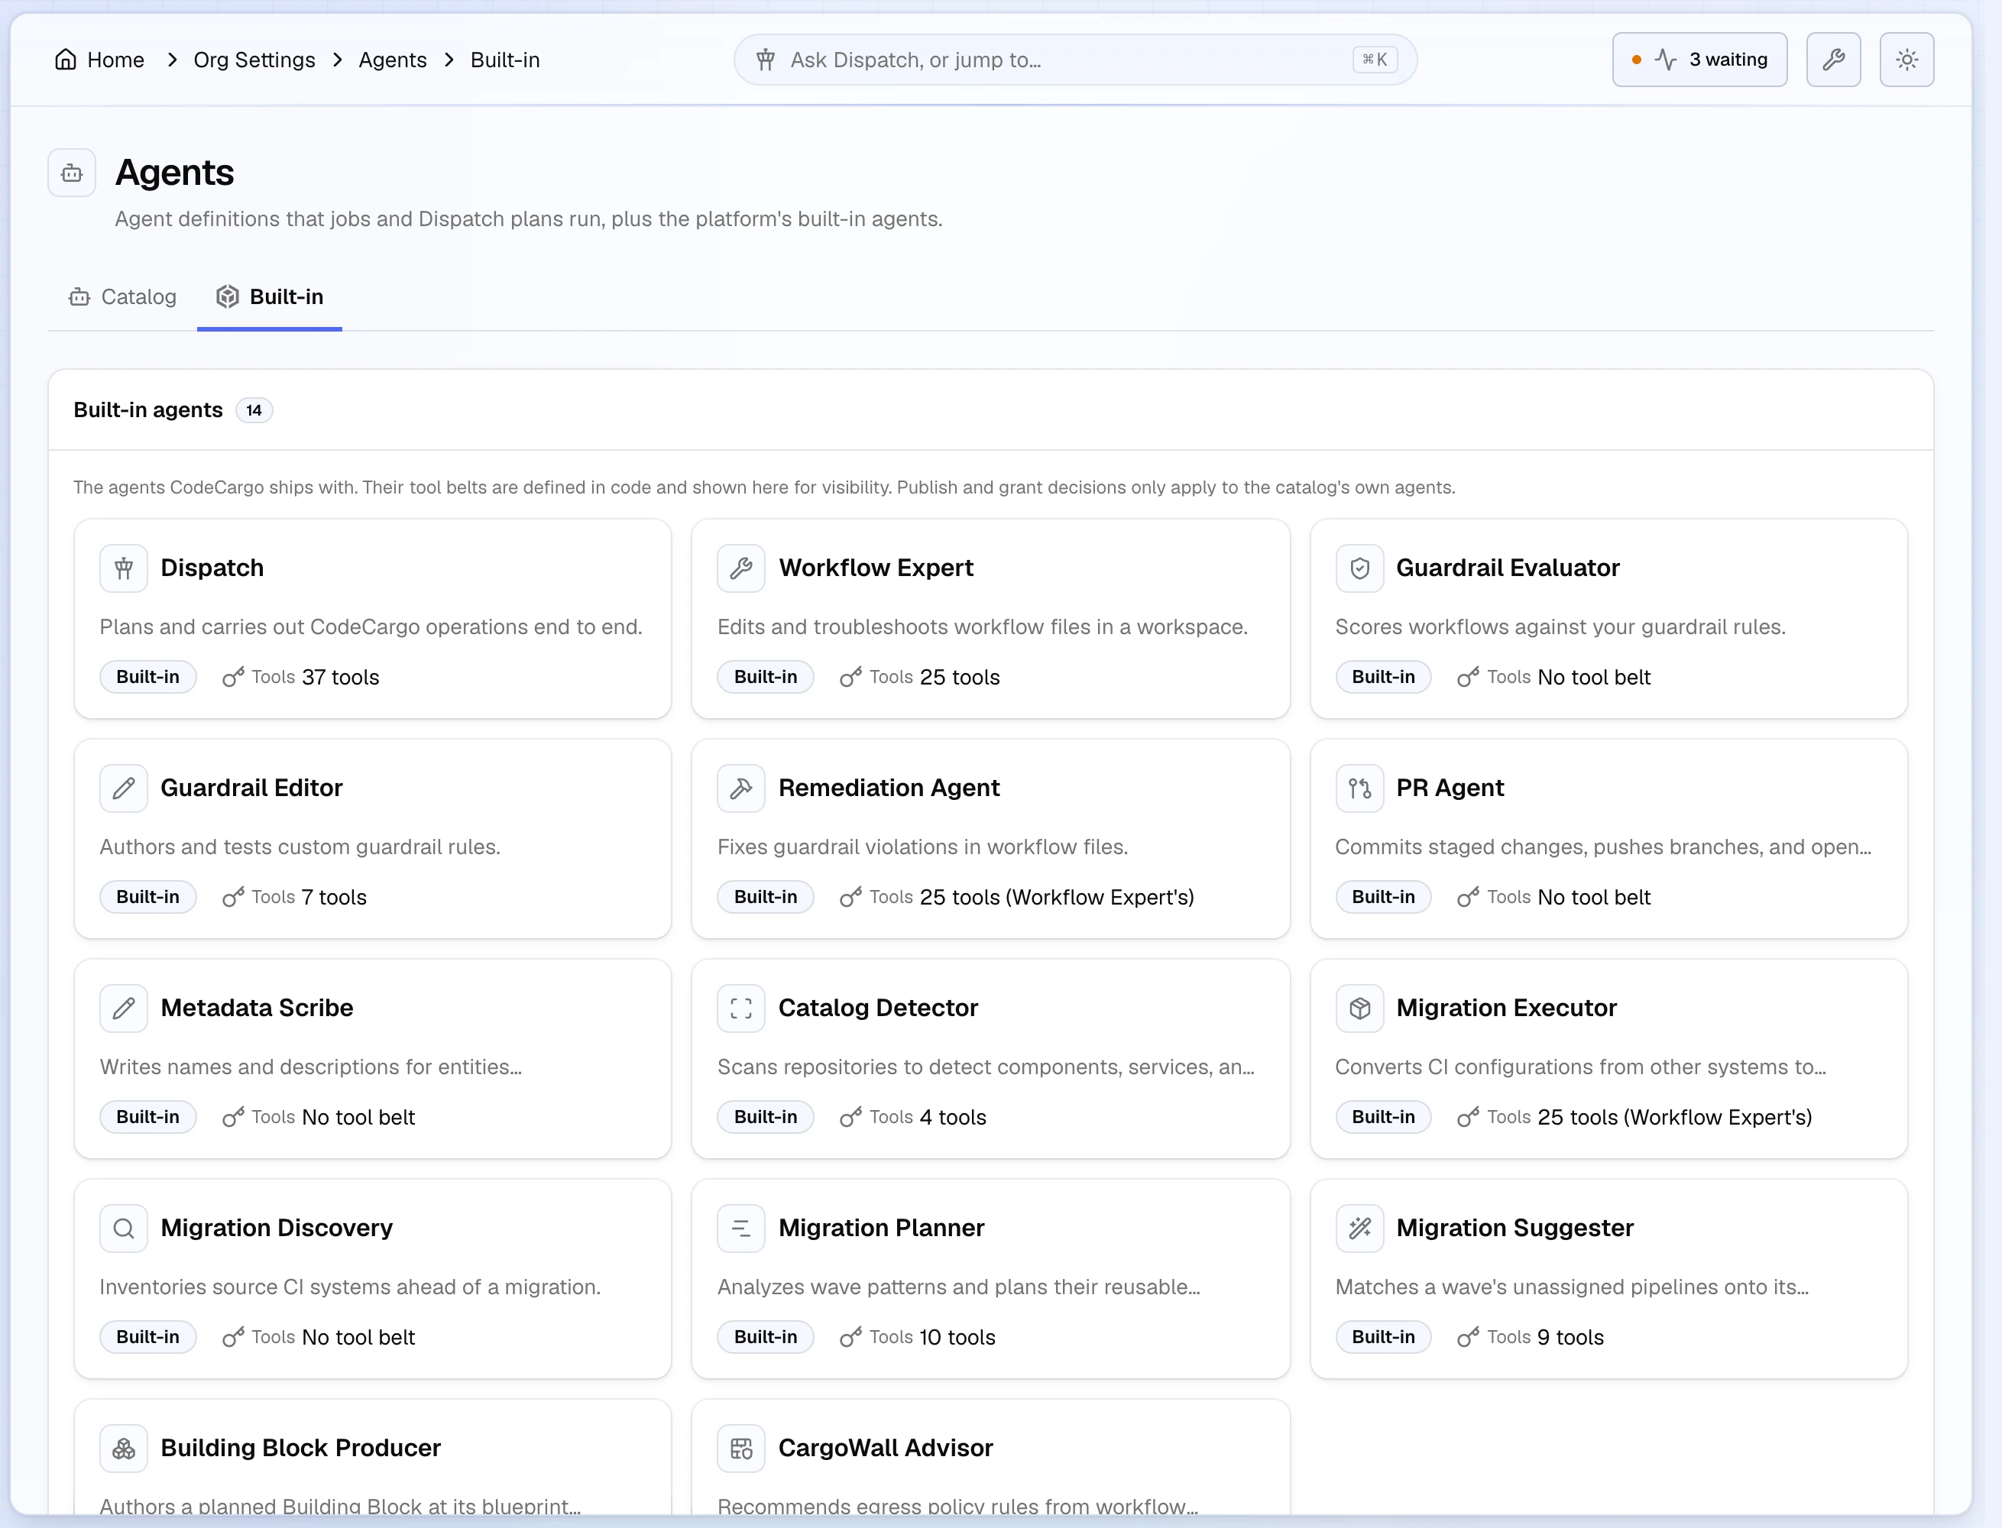The image size is (2002, 1528).
Task: Click the Home breadcrumb house icon
Action: (x=66, y=60)
